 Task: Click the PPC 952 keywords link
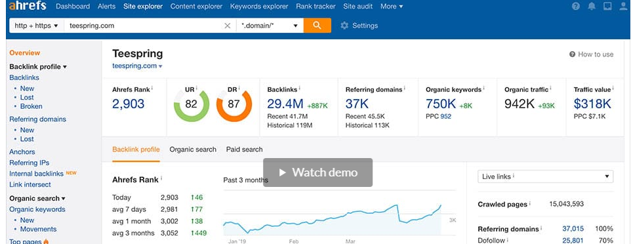[445, 116]
